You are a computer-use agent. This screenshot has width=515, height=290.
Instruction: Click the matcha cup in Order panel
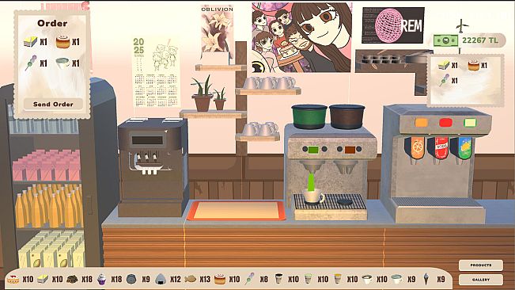(x=62, y=63)
